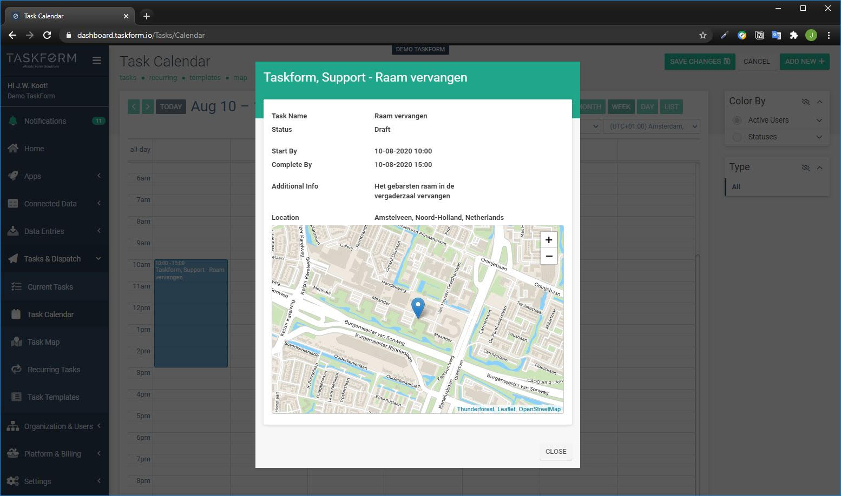Bookmark this page with the star icon
841x496 pixels.
703,35
